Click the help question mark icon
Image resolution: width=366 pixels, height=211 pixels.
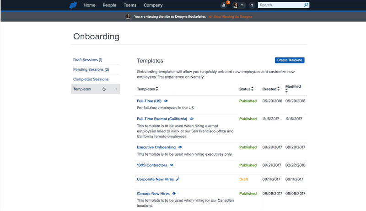click(x=252, y=5)
